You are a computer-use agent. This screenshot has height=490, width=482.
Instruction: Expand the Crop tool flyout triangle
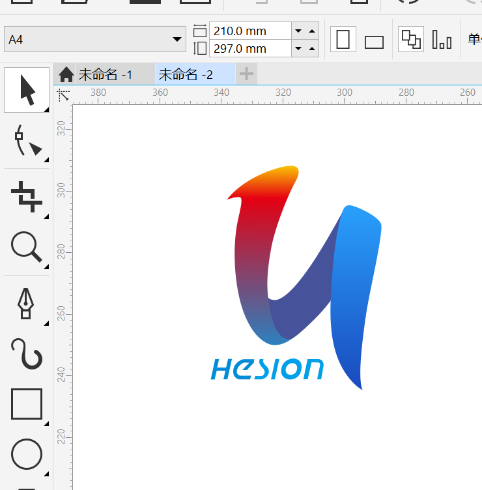tap(46, 216)
